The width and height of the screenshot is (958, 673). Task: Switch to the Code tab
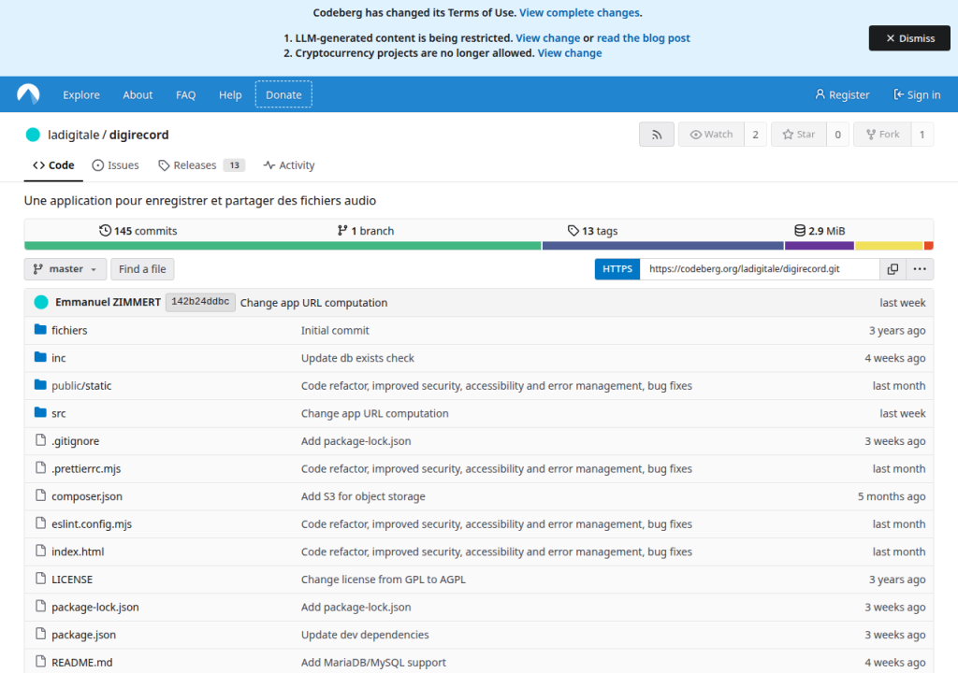pyautogui.click(x=53, y=165)
